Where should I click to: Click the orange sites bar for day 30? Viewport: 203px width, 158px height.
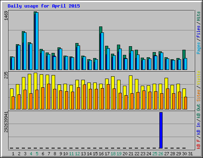[x=186, y=103]
